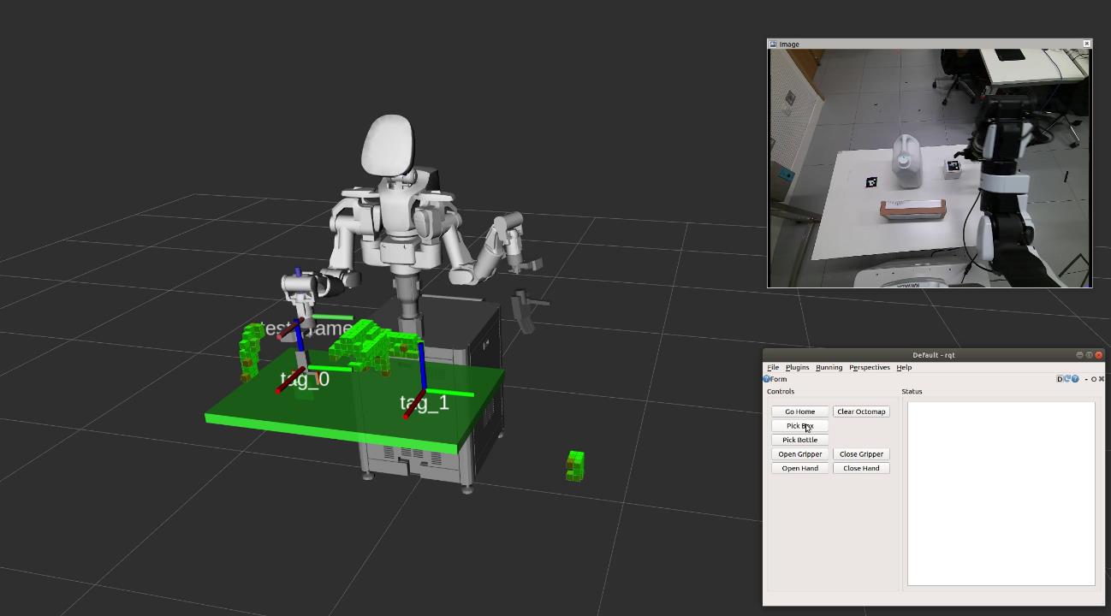Click the Image display icon in Image window titlebar
The image size is (1111, 616).
(771, 44)
